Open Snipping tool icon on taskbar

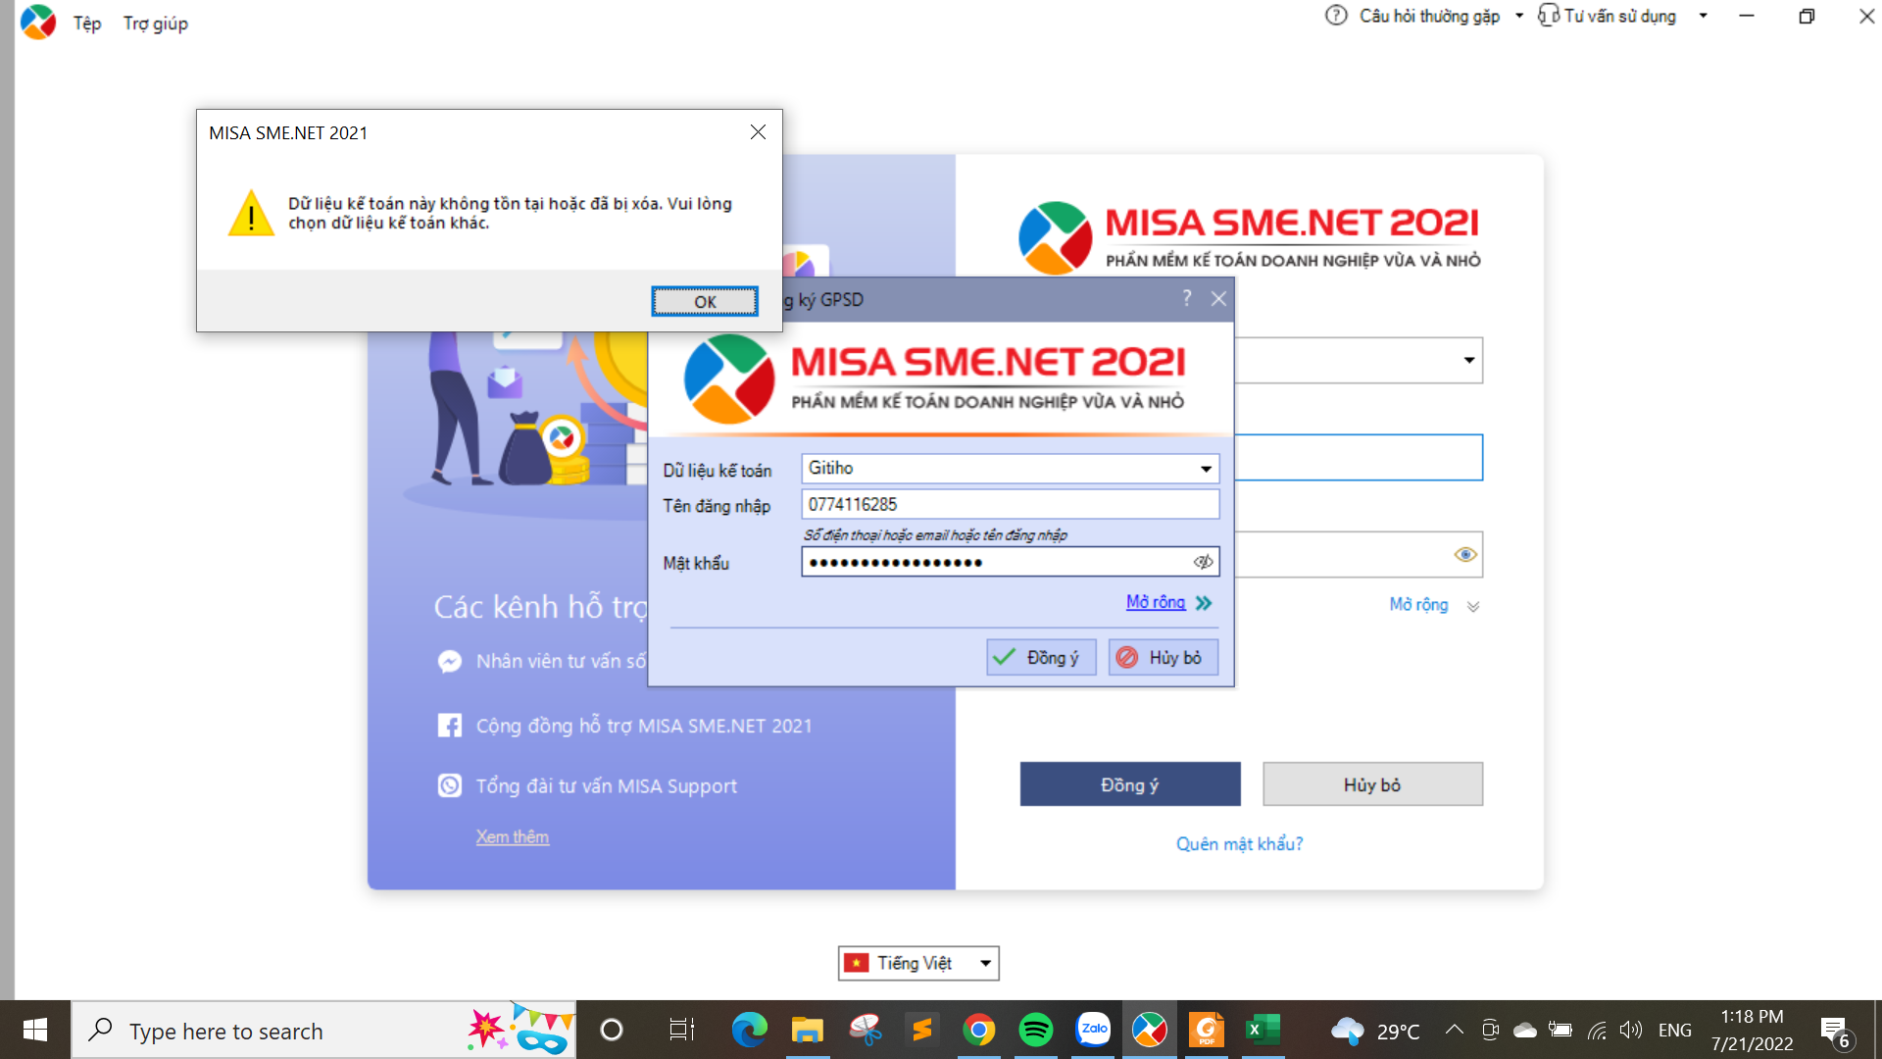click(x=865, y=1030)
